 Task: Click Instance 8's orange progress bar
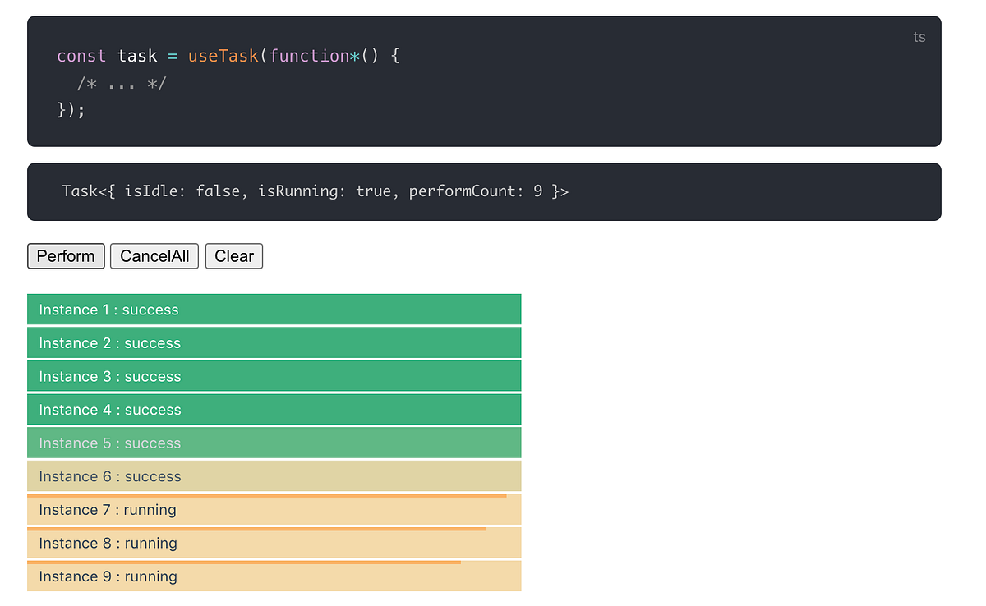pos(255,529)
